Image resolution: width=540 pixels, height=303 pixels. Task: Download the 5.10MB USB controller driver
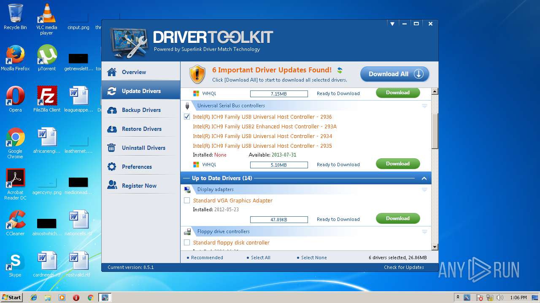click(398, 164)
